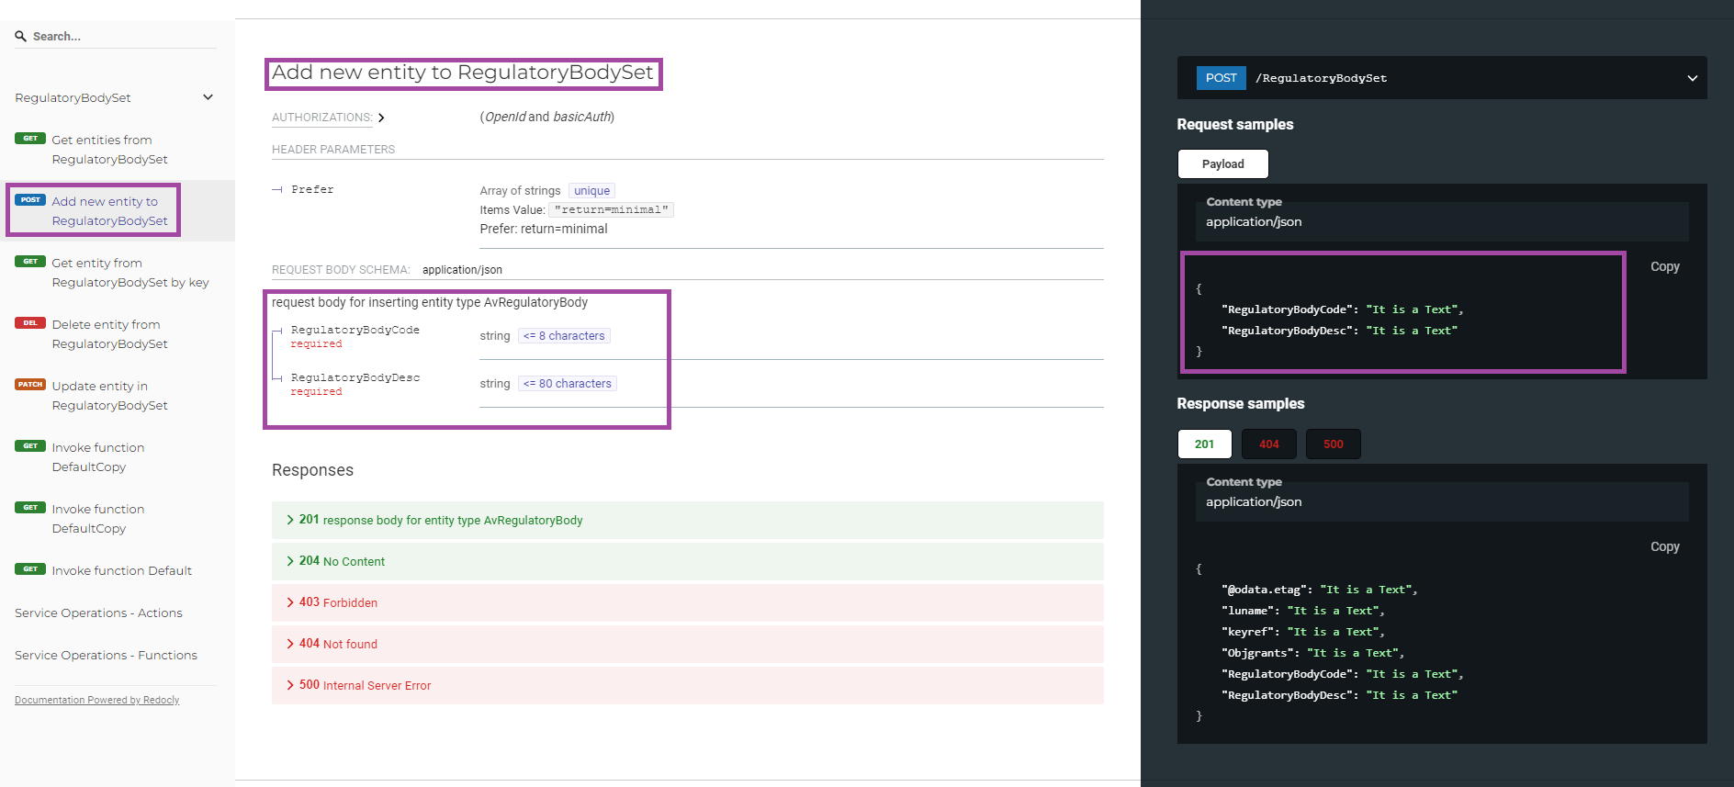Open Service Operations - Actions section
Image resolution: width=1734 pixels, height=787 pixels.
98,613
